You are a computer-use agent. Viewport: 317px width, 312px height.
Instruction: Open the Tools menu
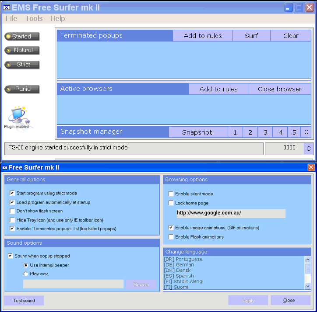point(34,18)
